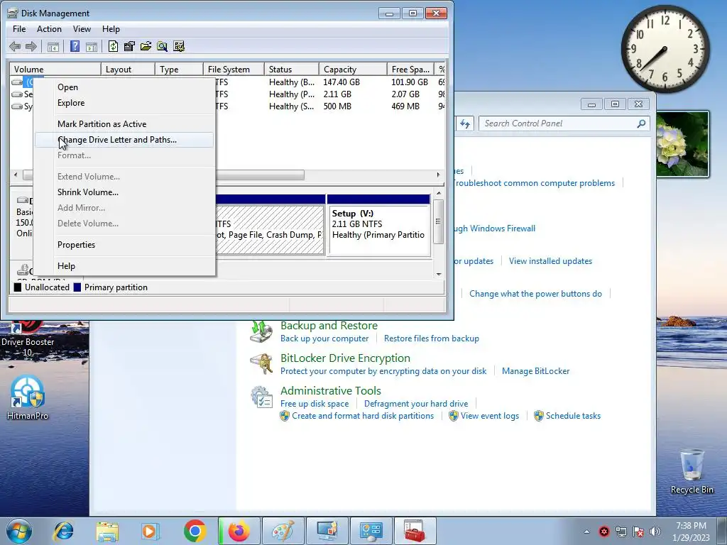Screen dimensions: 727x545
Task: Choose Help at bottom of context menu
Action: [124, 266]
